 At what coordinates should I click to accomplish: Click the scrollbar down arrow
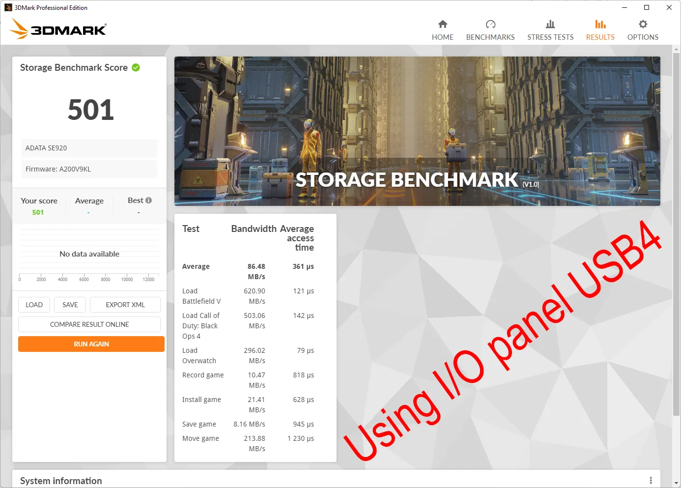(677, 484)
